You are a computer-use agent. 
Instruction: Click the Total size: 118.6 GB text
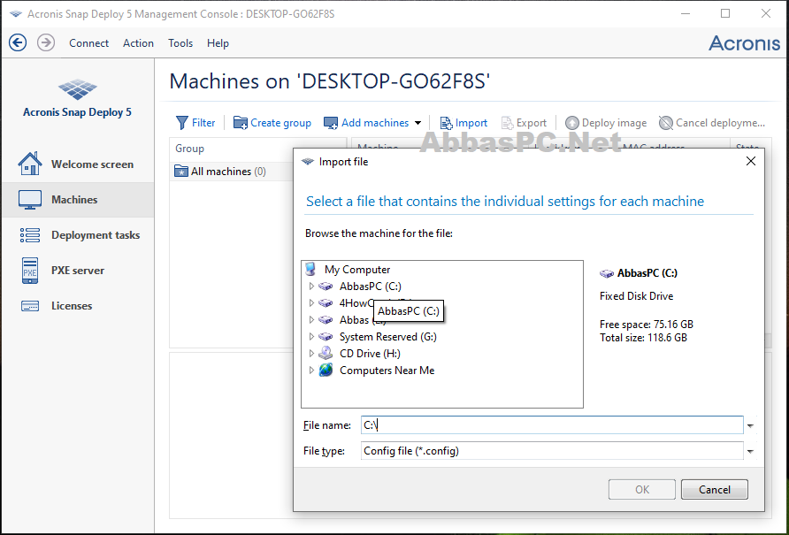coord(644,338)
